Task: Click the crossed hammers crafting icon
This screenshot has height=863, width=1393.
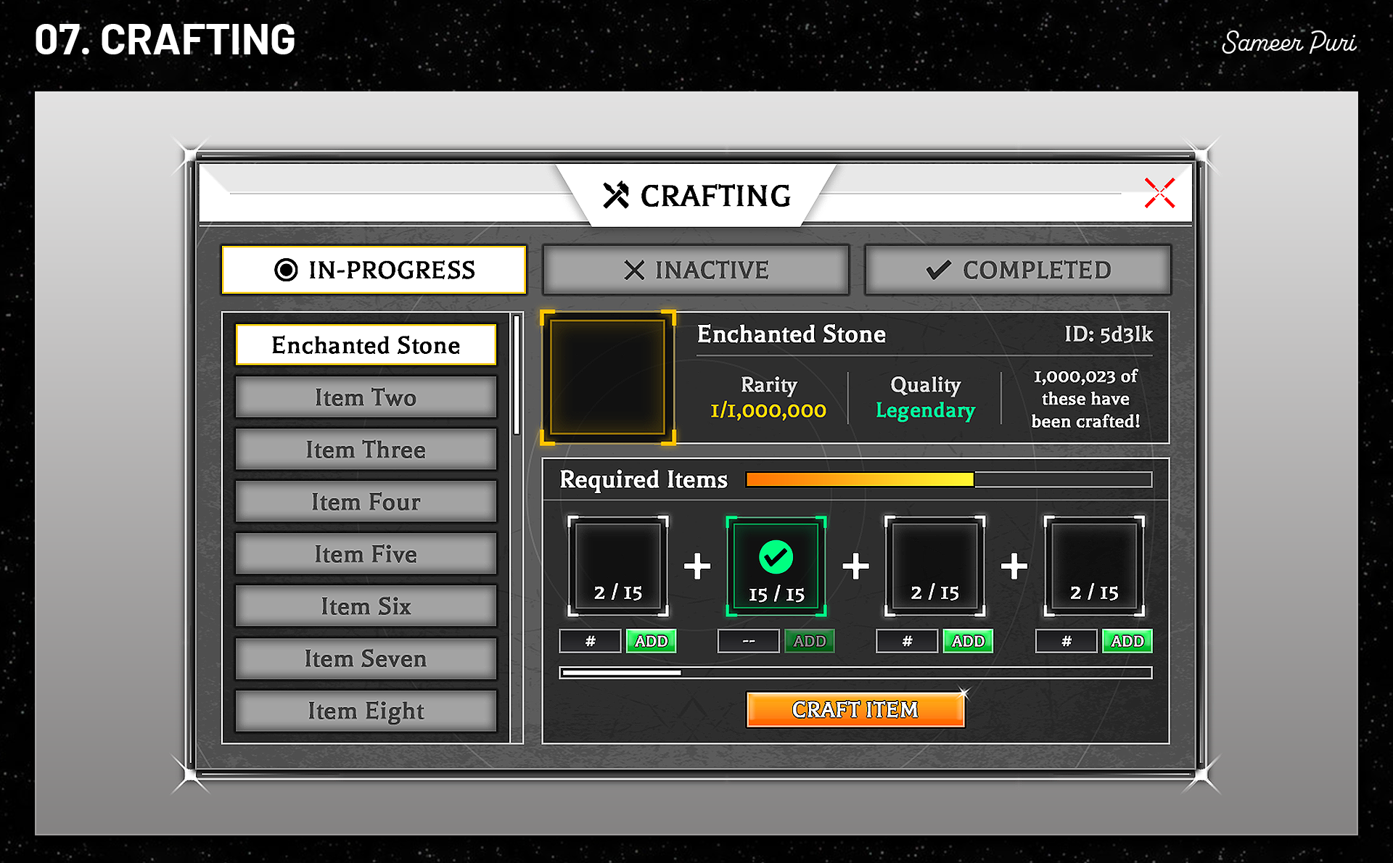Action: click(x=616, y=195)
